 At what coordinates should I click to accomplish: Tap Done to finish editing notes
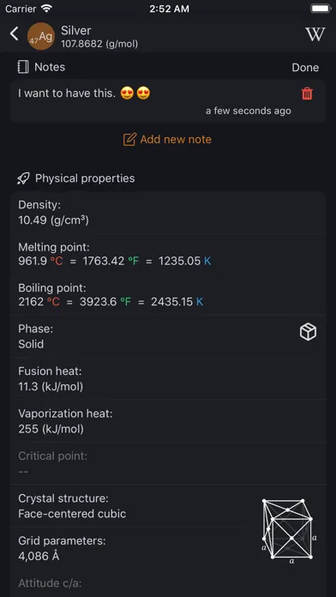[x=305, y=68]
